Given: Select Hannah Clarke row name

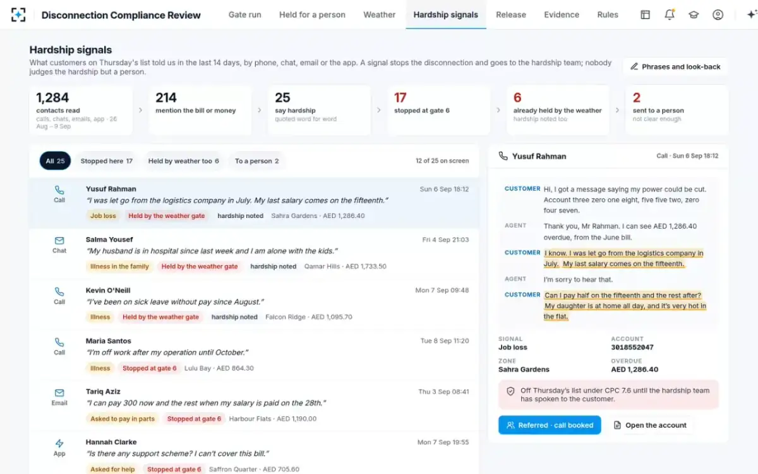Looking at the screenshot, I should [111, 442].
